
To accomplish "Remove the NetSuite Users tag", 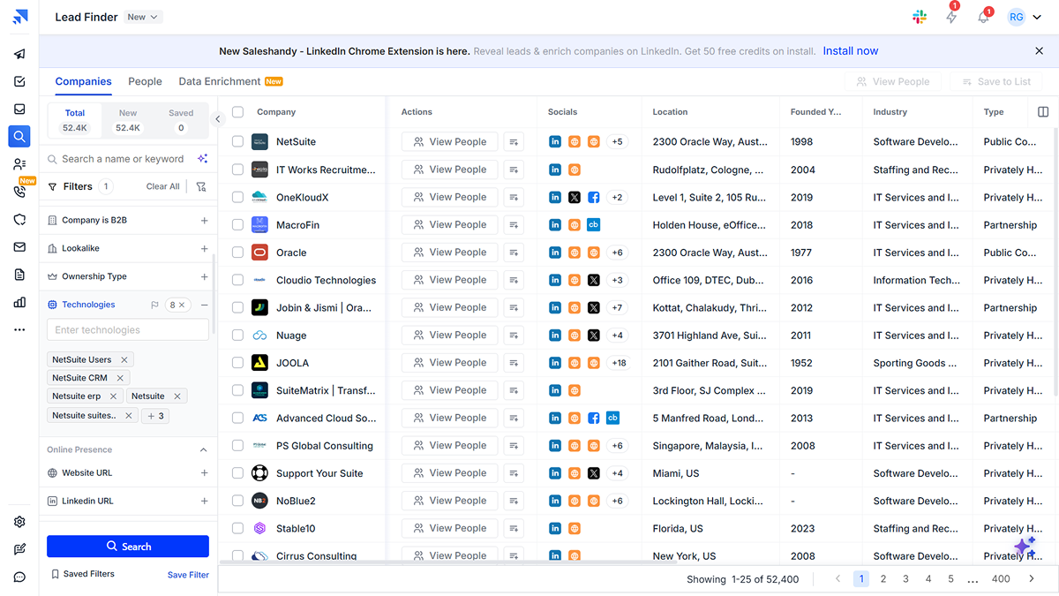I will 124,359.
